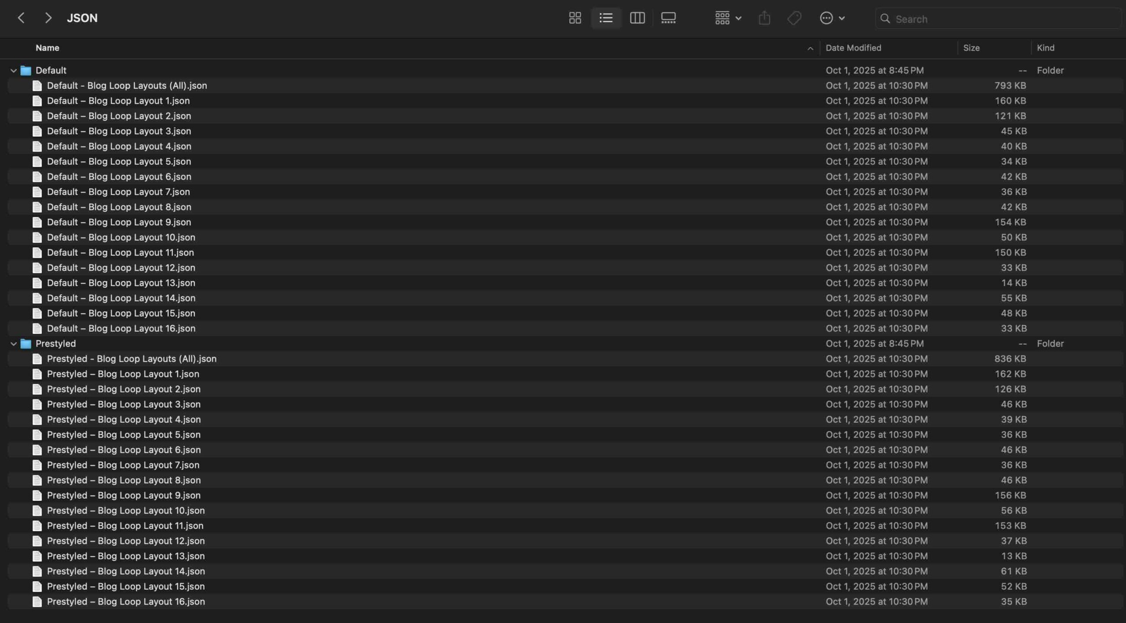Collapse the Prestyled folder
Viewport: 1126px width, 623px height.
pyautogui.click(x=14, y=344)
